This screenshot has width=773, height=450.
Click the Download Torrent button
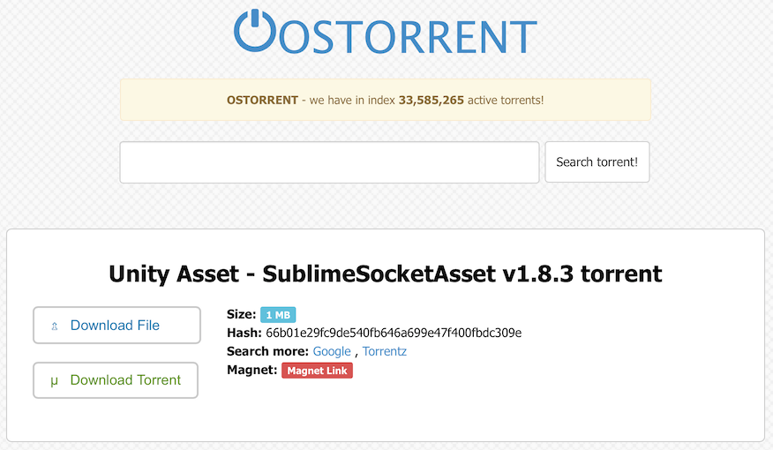pos(116,380)
